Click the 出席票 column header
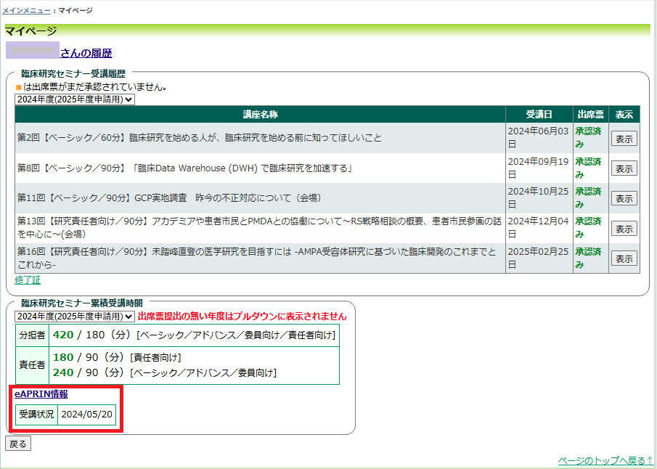 coord(590,115)
